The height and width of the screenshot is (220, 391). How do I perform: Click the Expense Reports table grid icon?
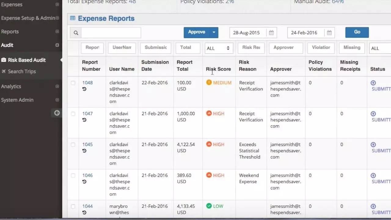pos(73,18)
